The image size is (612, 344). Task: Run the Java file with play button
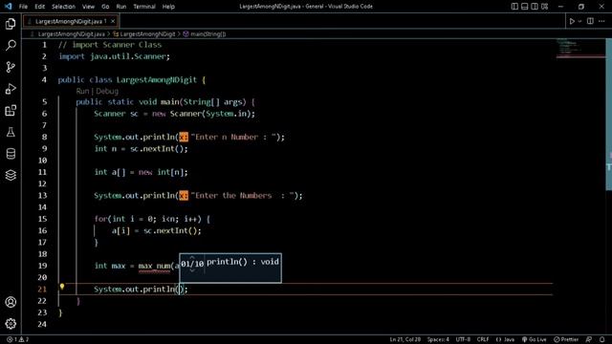click(572, 21)
